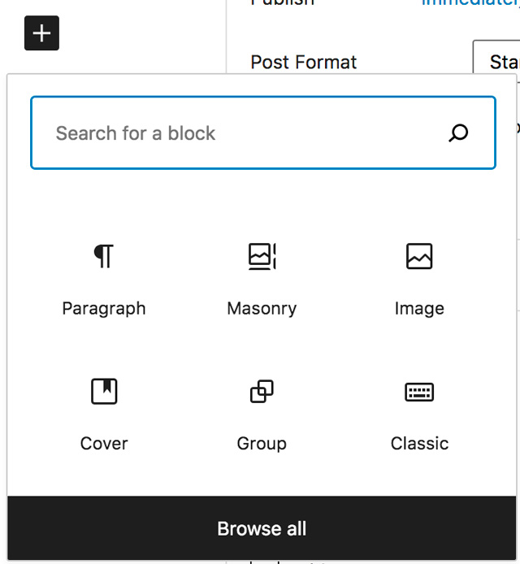The image size is (520, 564).
Task: Click the Group block label
Action: pyautogui.click(x=262, y=444)
